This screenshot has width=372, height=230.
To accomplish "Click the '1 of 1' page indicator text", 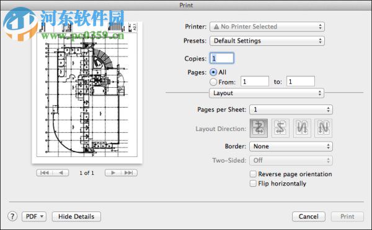I will (87, 173).
